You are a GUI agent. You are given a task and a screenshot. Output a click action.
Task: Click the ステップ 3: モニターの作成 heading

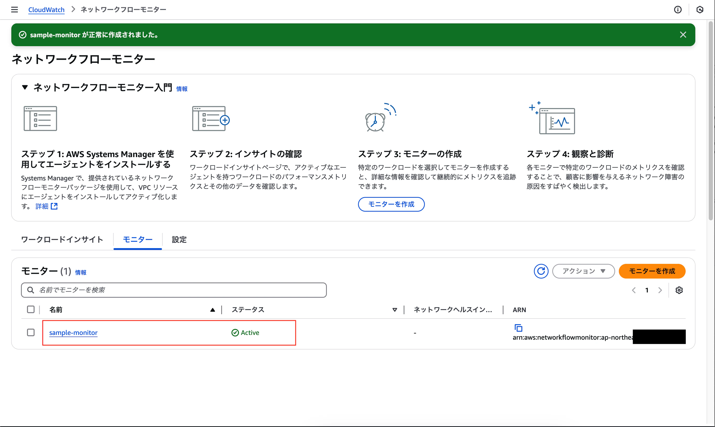coord(410,154)
